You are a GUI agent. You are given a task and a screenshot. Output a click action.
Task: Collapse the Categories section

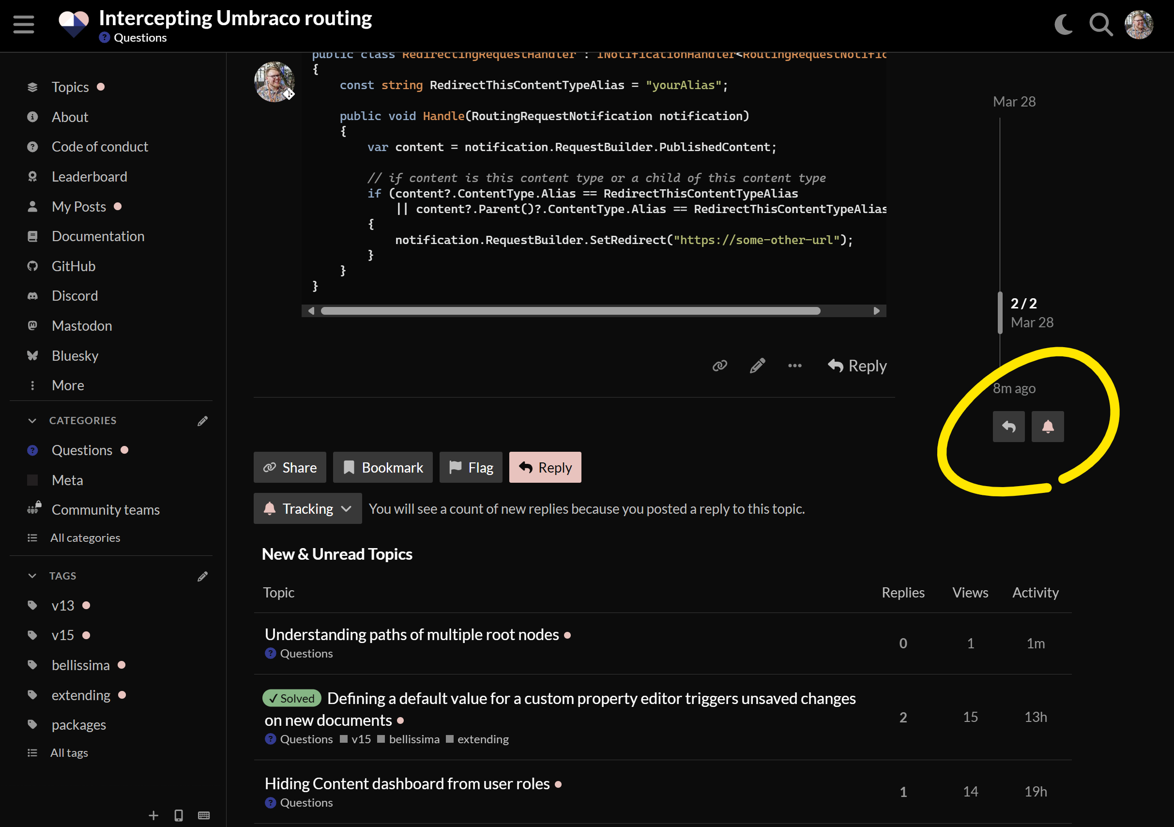point(32,420)
